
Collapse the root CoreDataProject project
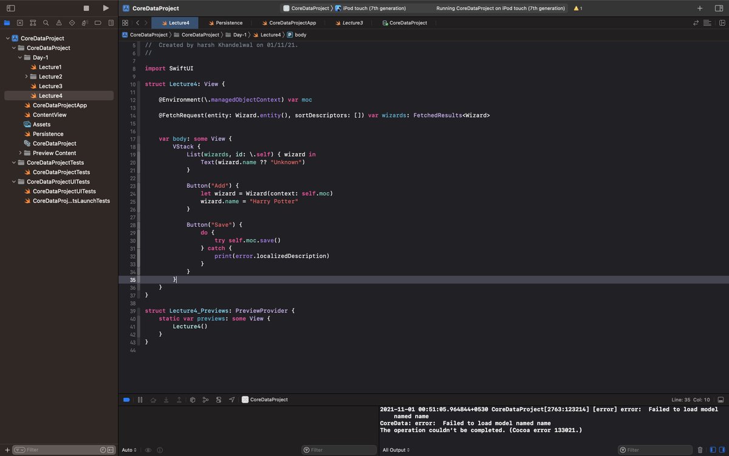click(x=7, y=38)
